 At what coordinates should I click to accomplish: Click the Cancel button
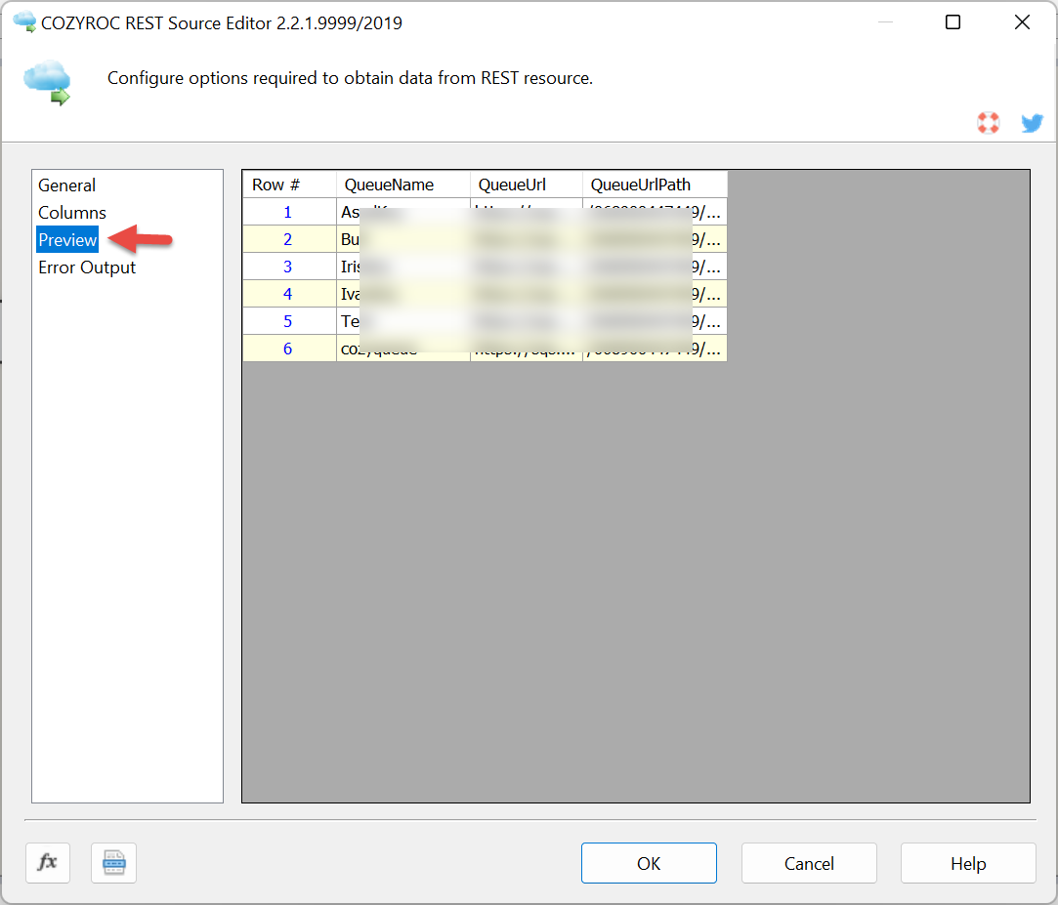tap(808, 862)
